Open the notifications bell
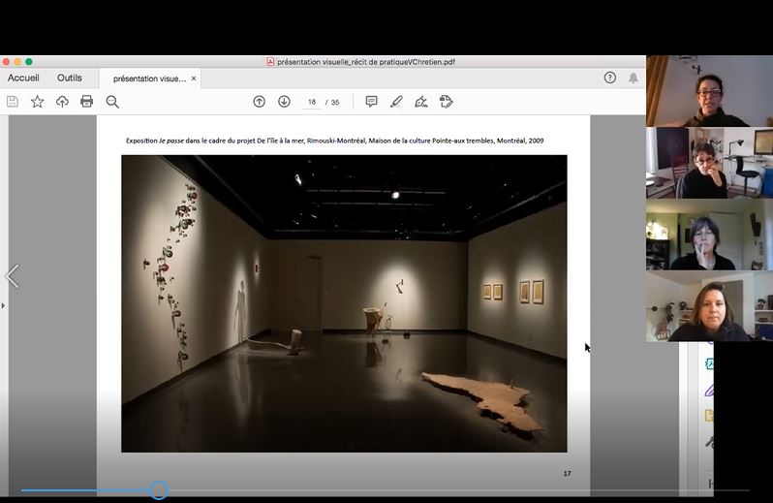This screenshot has height=503, width=773. [x=634, y=79]
